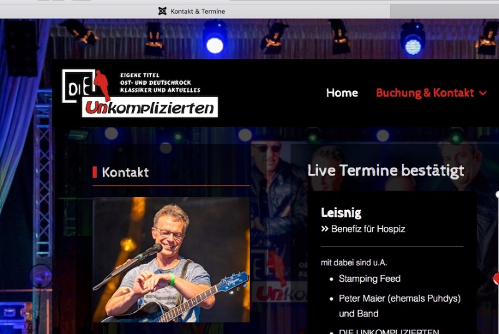Viewport: 499px width, 334px height.
Task: Click the Leisnig event title
Action: tap(341, 212)
